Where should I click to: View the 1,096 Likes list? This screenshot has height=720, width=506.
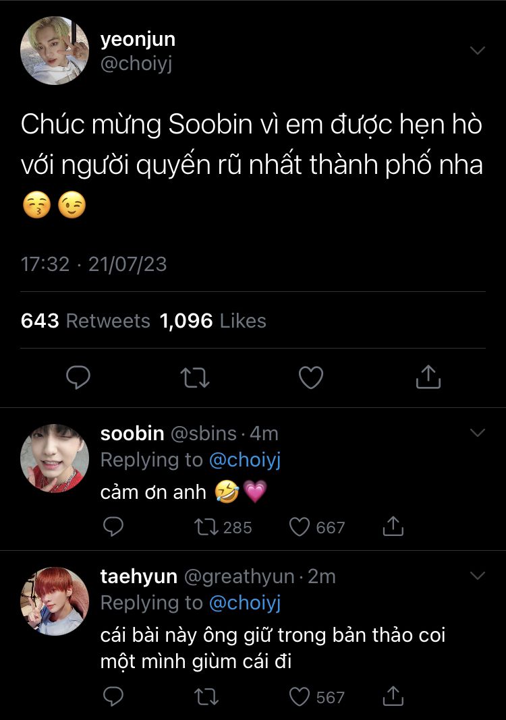pos(213,321)
